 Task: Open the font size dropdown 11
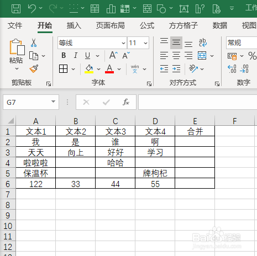click(x=145, y=43)
